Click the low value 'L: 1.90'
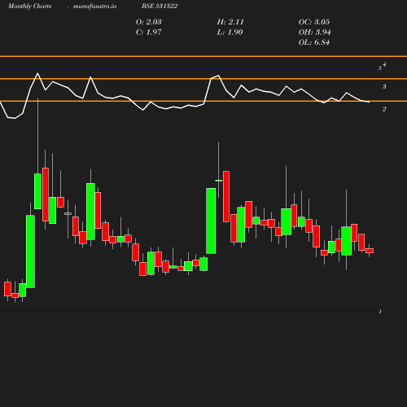 coord(230,32)
